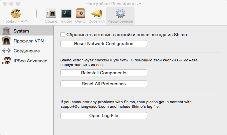The height and width of the screenshot is (135, 227).
Task: Select the raccoon icon for IPSec Advanced
Action: tap(7, 60)
